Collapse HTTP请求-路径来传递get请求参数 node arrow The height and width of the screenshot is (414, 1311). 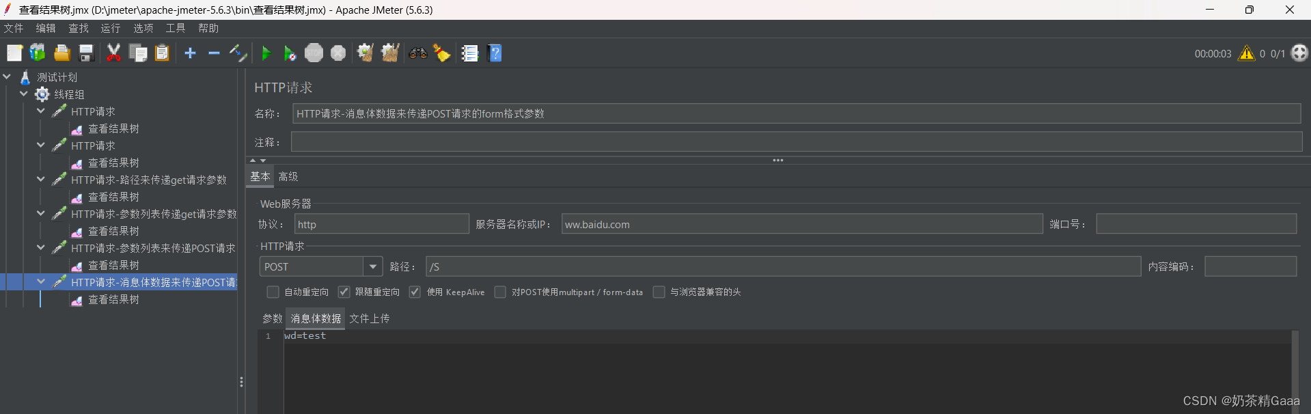coord(41,179)
